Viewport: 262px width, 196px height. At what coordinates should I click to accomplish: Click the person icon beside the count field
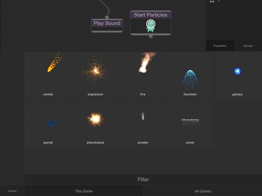pyautogui.click(x=212, y=1)
